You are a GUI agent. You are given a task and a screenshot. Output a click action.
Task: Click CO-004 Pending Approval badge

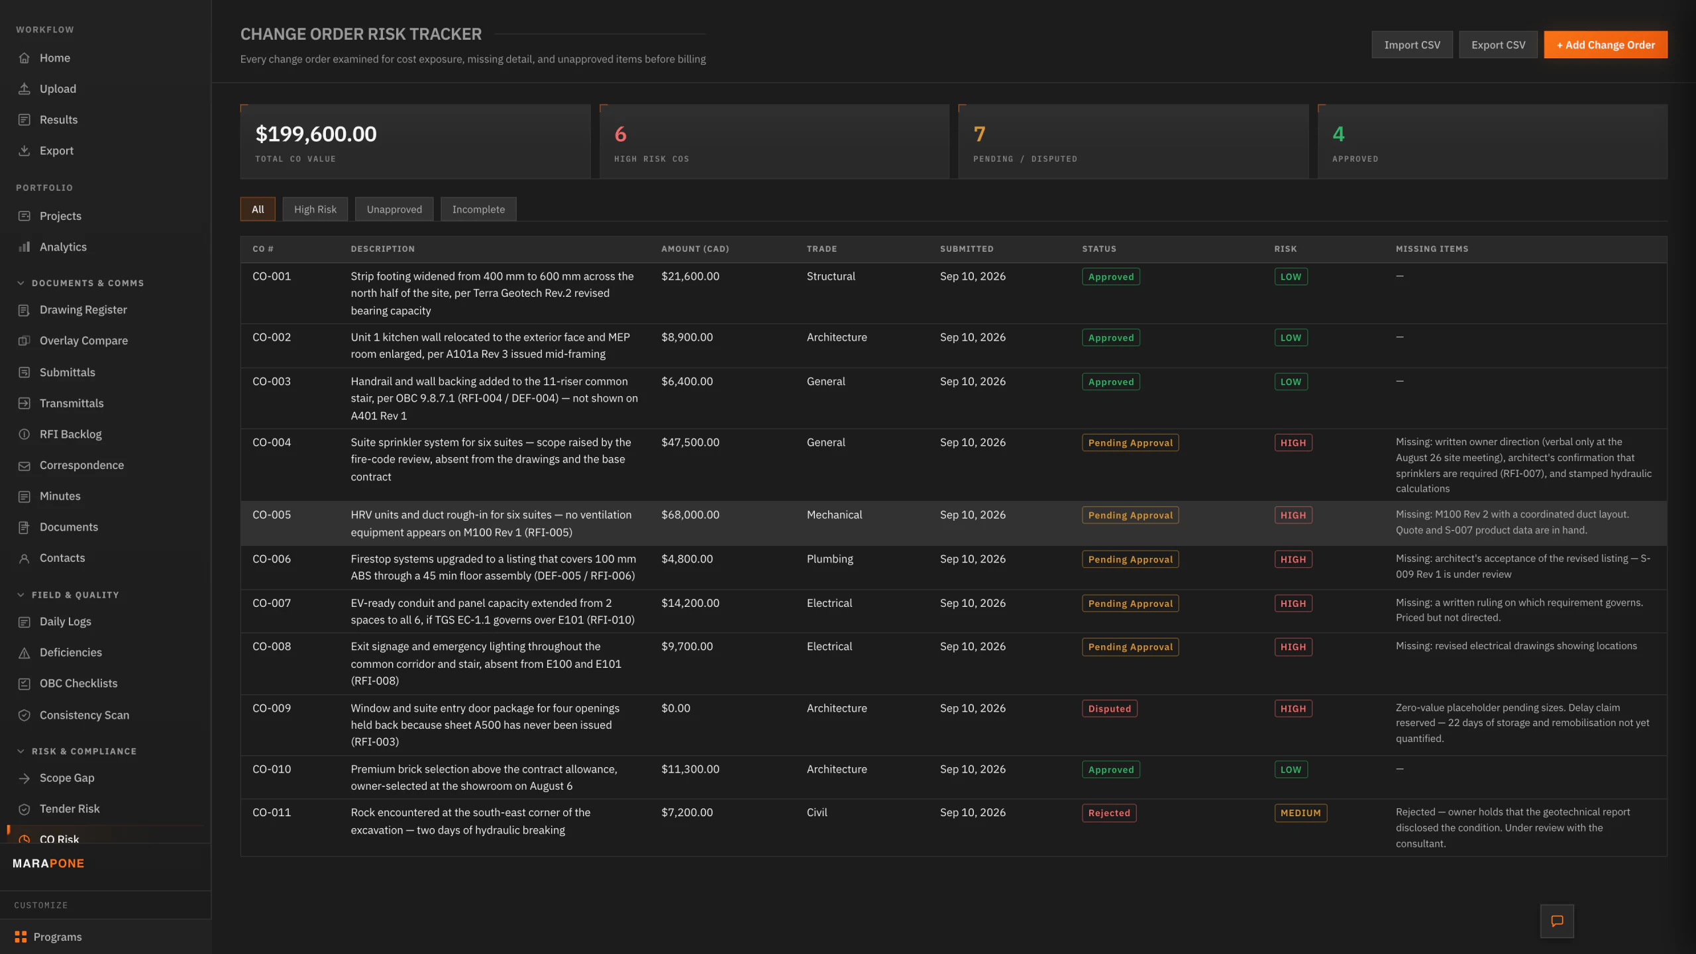(x=1130, y=443)
